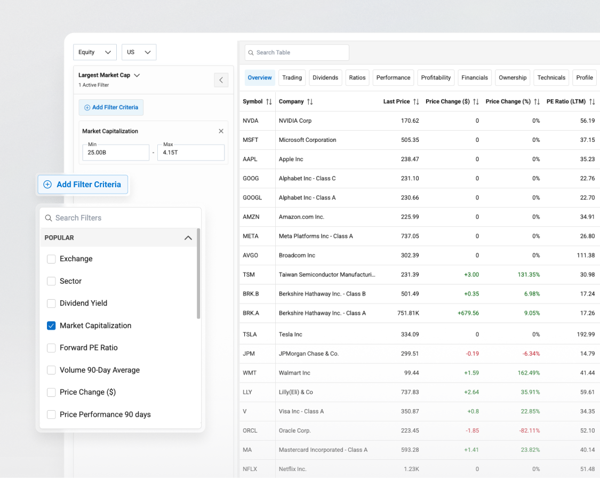Image resolution: width=600 pixels, height=478 pixels.
Task: Sort the table by Symbol column
Action: (269, 101)
